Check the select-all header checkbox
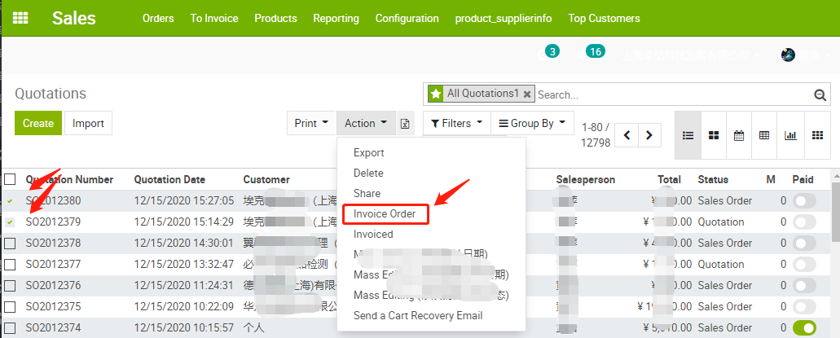 point(10,179)
